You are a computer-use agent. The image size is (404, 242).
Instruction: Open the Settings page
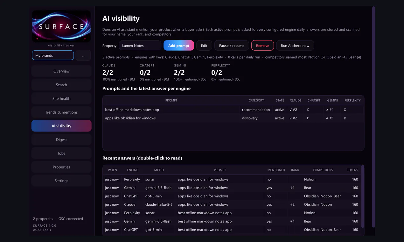click(61, 181)
